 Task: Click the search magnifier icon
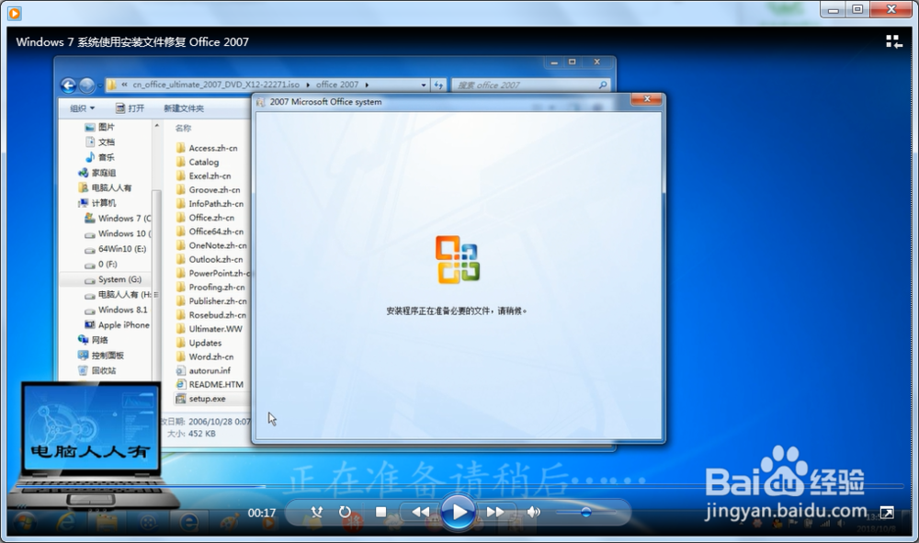point(603,85)
